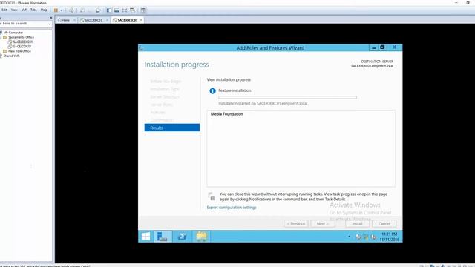This screenshot has height=267, width=475.
Task: Click the network tray icon
Action: pyautogui.click(x=366, y=237)
